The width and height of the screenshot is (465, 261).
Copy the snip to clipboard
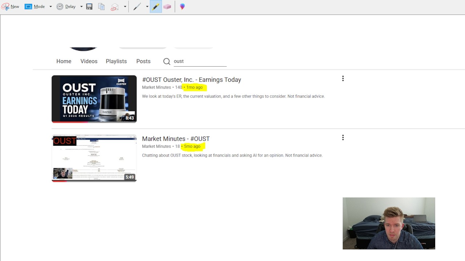tap(102, 7)
